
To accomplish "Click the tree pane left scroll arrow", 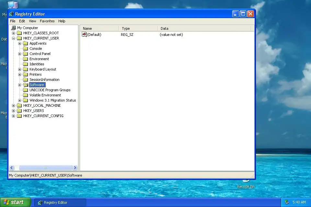I will point(12,168).
